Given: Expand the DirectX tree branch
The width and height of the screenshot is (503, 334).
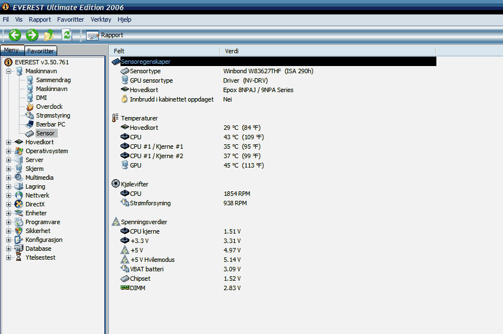Looking at the screenshot, I should (x=9, y=204).
